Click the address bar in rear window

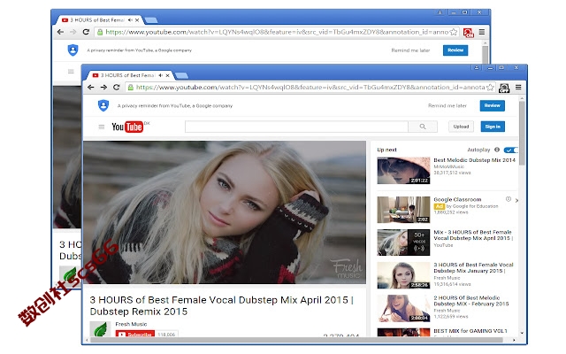click(277, 32)
